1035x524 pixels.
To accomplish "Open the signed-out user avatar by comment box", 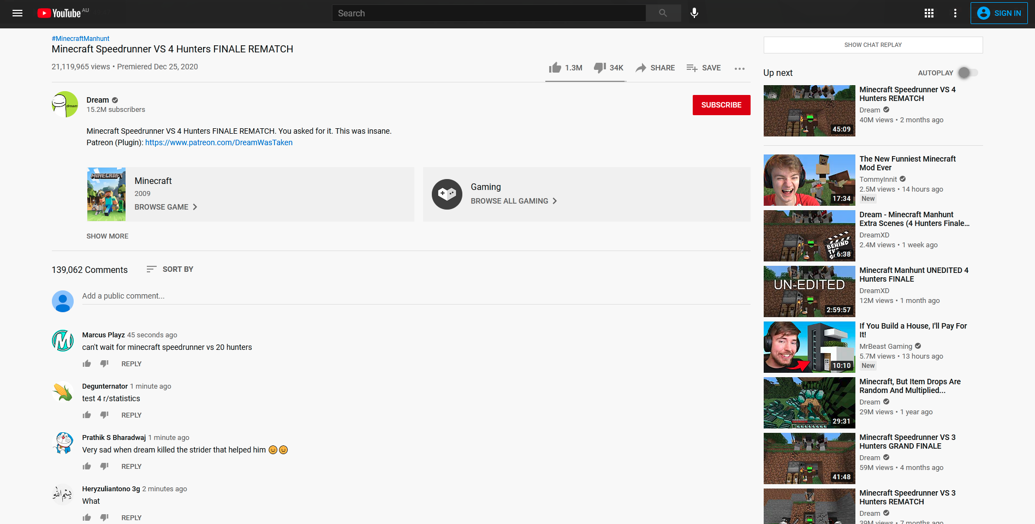I will (63, 301).
